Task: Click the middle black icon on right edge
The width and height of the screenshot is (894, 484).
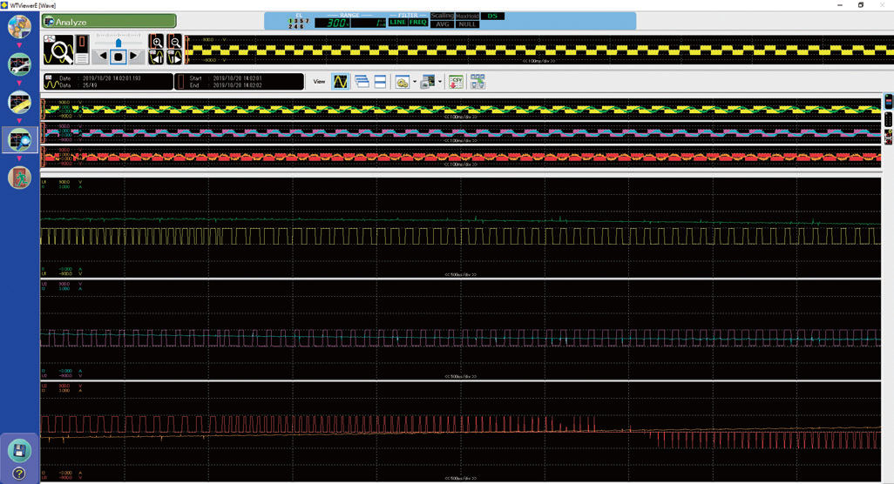Action: tap(888, 119)
